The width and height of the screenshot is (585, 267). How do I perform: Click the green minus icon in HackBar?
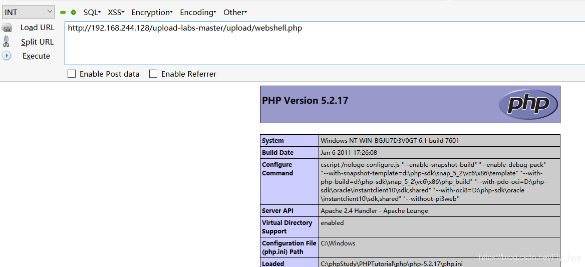tap(63, 13)
